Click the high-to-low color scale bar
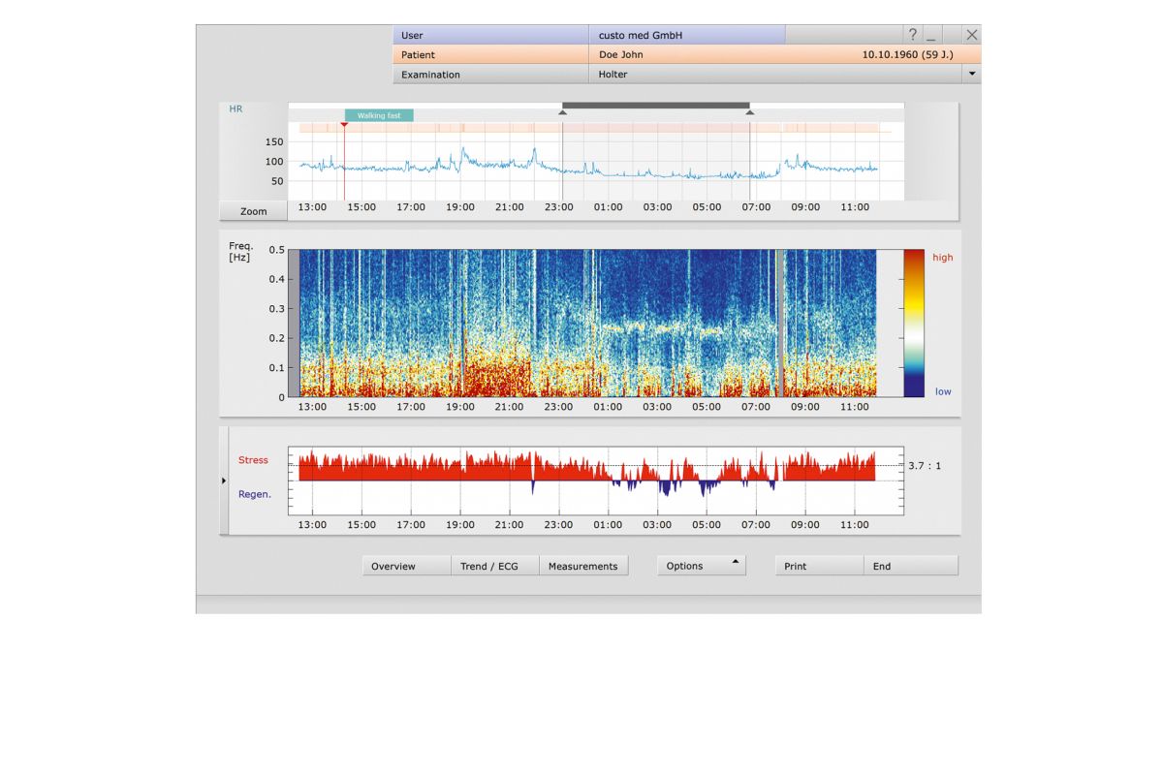The width and height of the screenshot is (1163, 775). click(x=913, y=323)
